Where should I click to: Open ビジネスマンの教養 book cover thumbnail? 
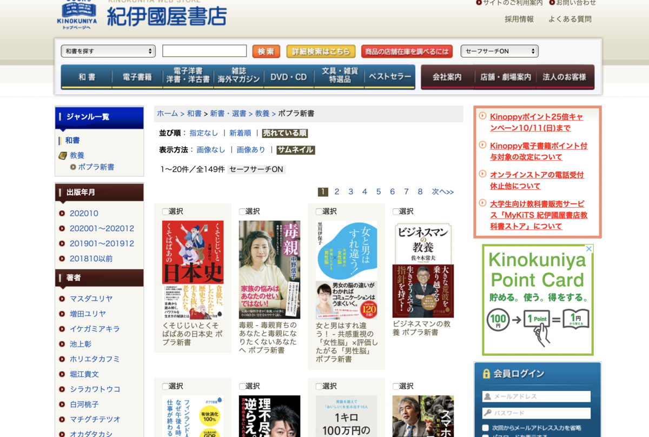(423, 269)
